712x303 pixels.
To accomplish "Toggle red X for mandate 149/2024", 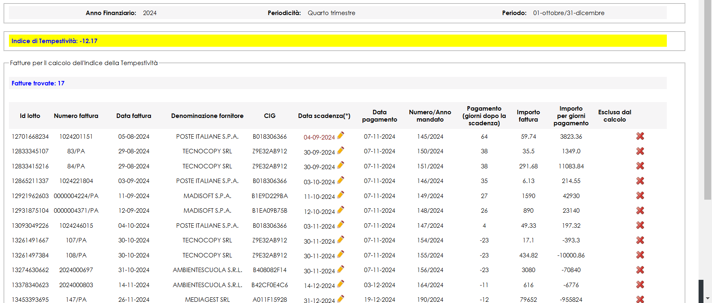I will click(640, 196).
